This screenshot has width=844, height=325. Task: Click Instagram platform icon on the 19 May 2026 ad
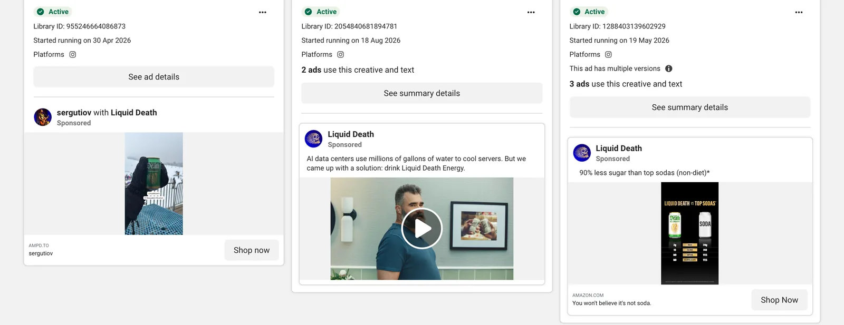[608, 54]
